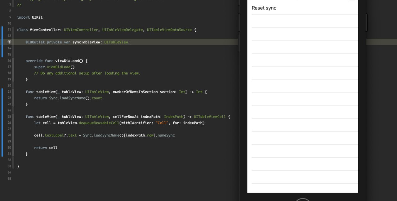Click the UIKit import name

point(37,17)
